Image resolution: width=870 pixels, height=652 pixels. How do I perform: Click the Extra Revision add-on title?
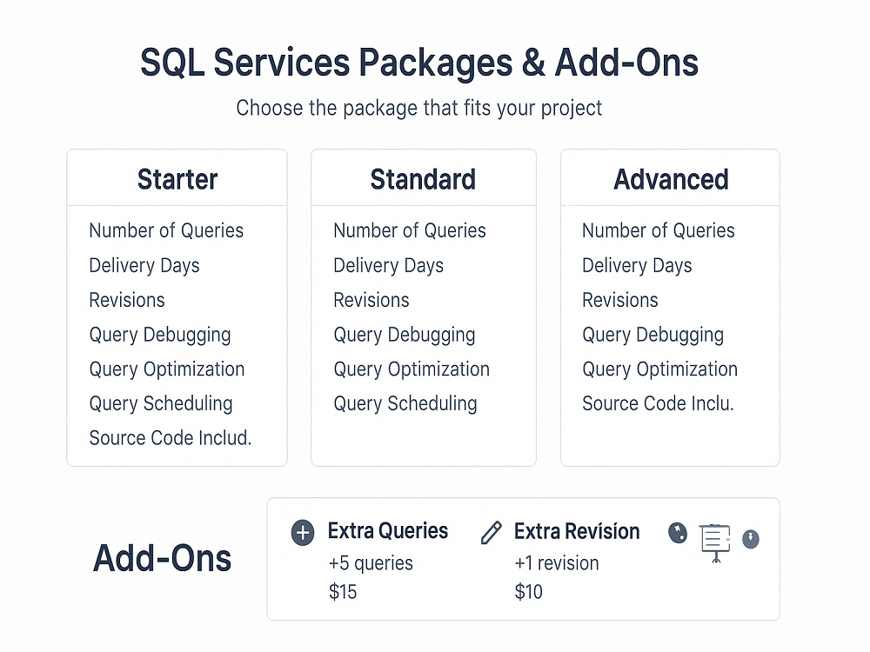coord(577,531)
